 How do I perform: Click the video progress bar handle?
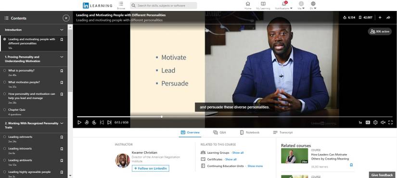162,117
